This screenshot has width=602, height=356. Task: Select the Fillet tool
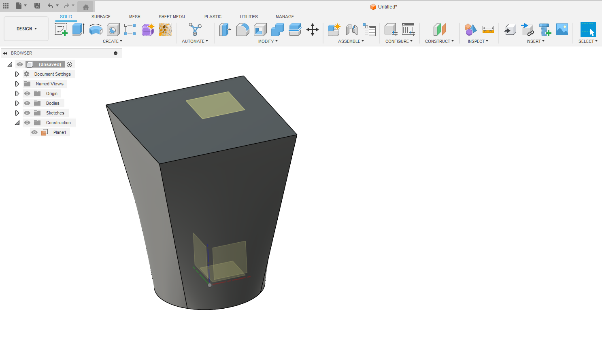(243, 30)
